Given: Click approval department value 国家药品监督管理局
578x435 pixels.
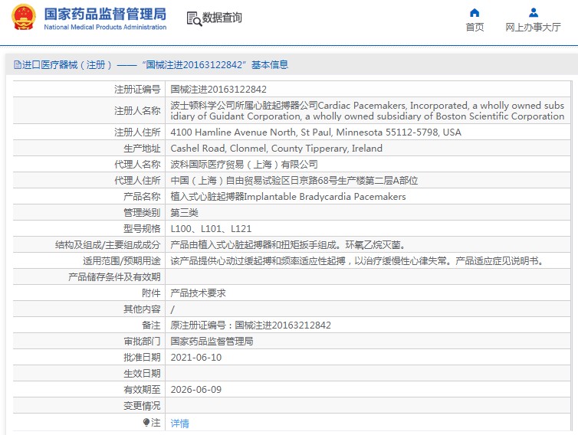Looking at the screenshot, I should pyautogui.click(x=212, y=342).
